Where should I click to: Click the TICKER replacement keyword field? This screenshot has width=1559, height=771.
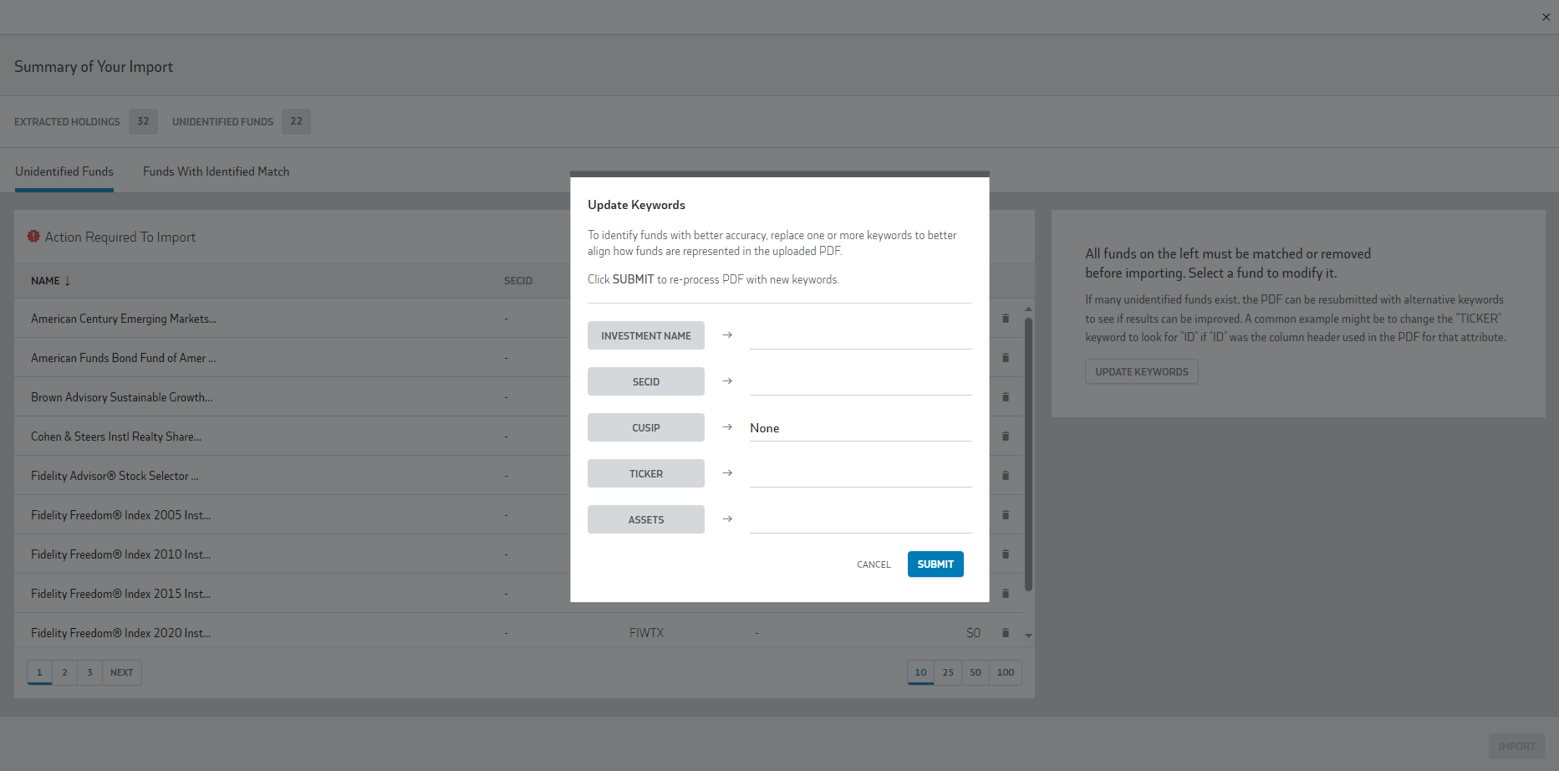click(x=860, y=474)
